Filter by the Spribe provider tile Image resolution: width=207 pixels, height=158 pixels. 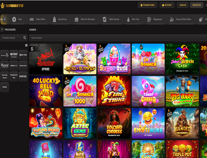tap(5, 87)
